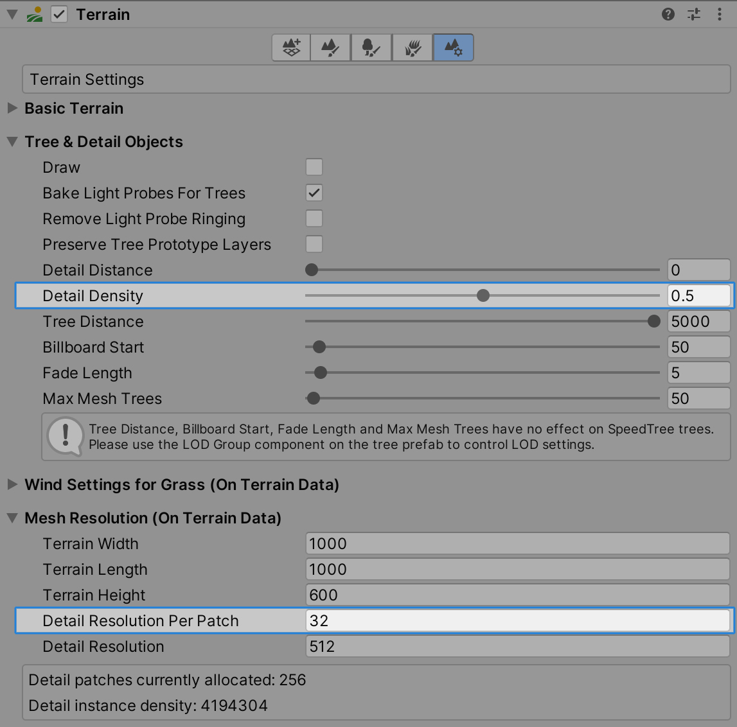The height and width of the screenshot is (727, 737).
Task: Select the Paint Trees tool
Action: click(371, 48)
